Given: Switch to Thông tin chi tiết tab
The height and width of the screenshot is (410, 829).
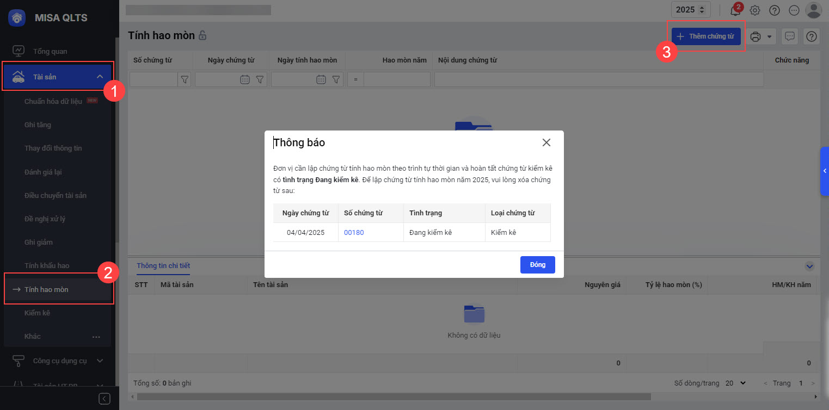Looking at the screenshot, I should click(x=163, y=266).
